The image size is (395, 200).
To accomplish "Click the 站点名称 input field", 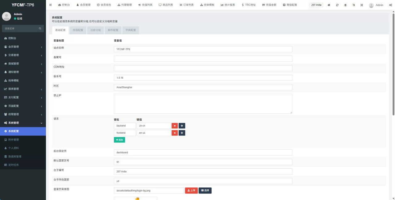I will coord(203,49).
